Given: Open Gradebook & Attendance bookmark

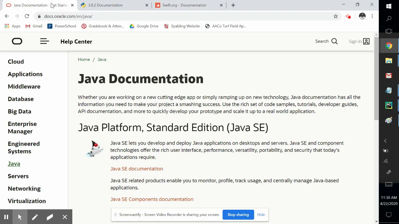Looking at the screenshot, I should [x=103, y=26].
